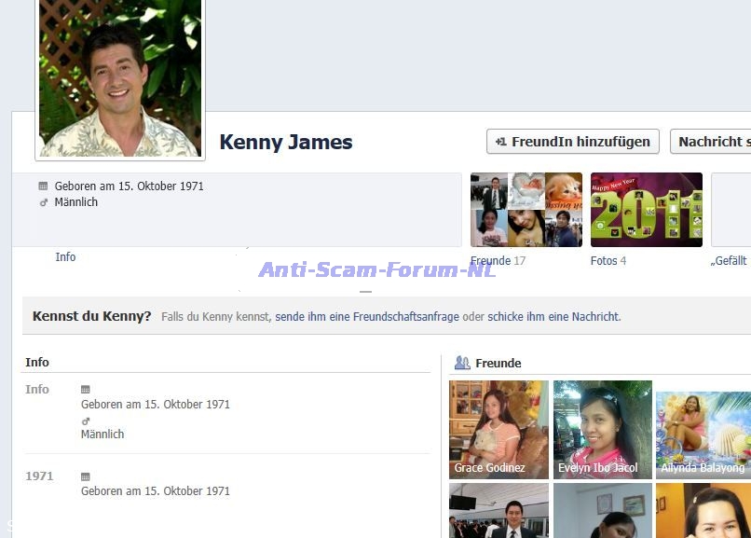Click the male gender icon under the profile name

point(44,202)
